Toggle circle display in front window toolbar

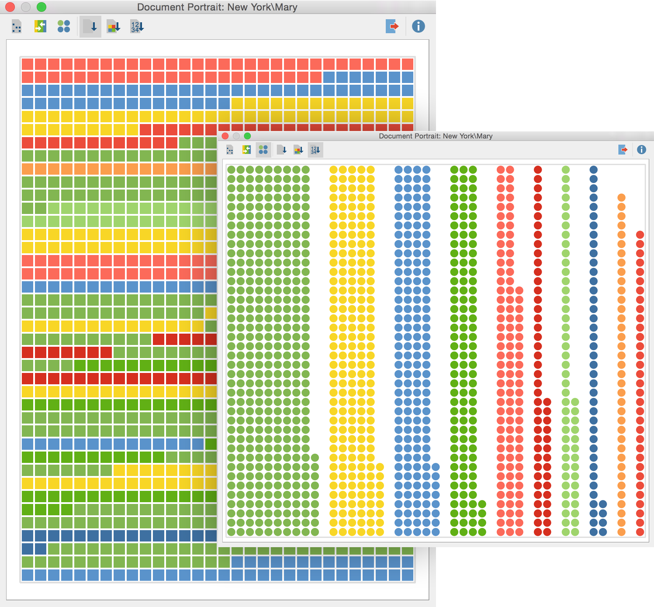(263, 150)
